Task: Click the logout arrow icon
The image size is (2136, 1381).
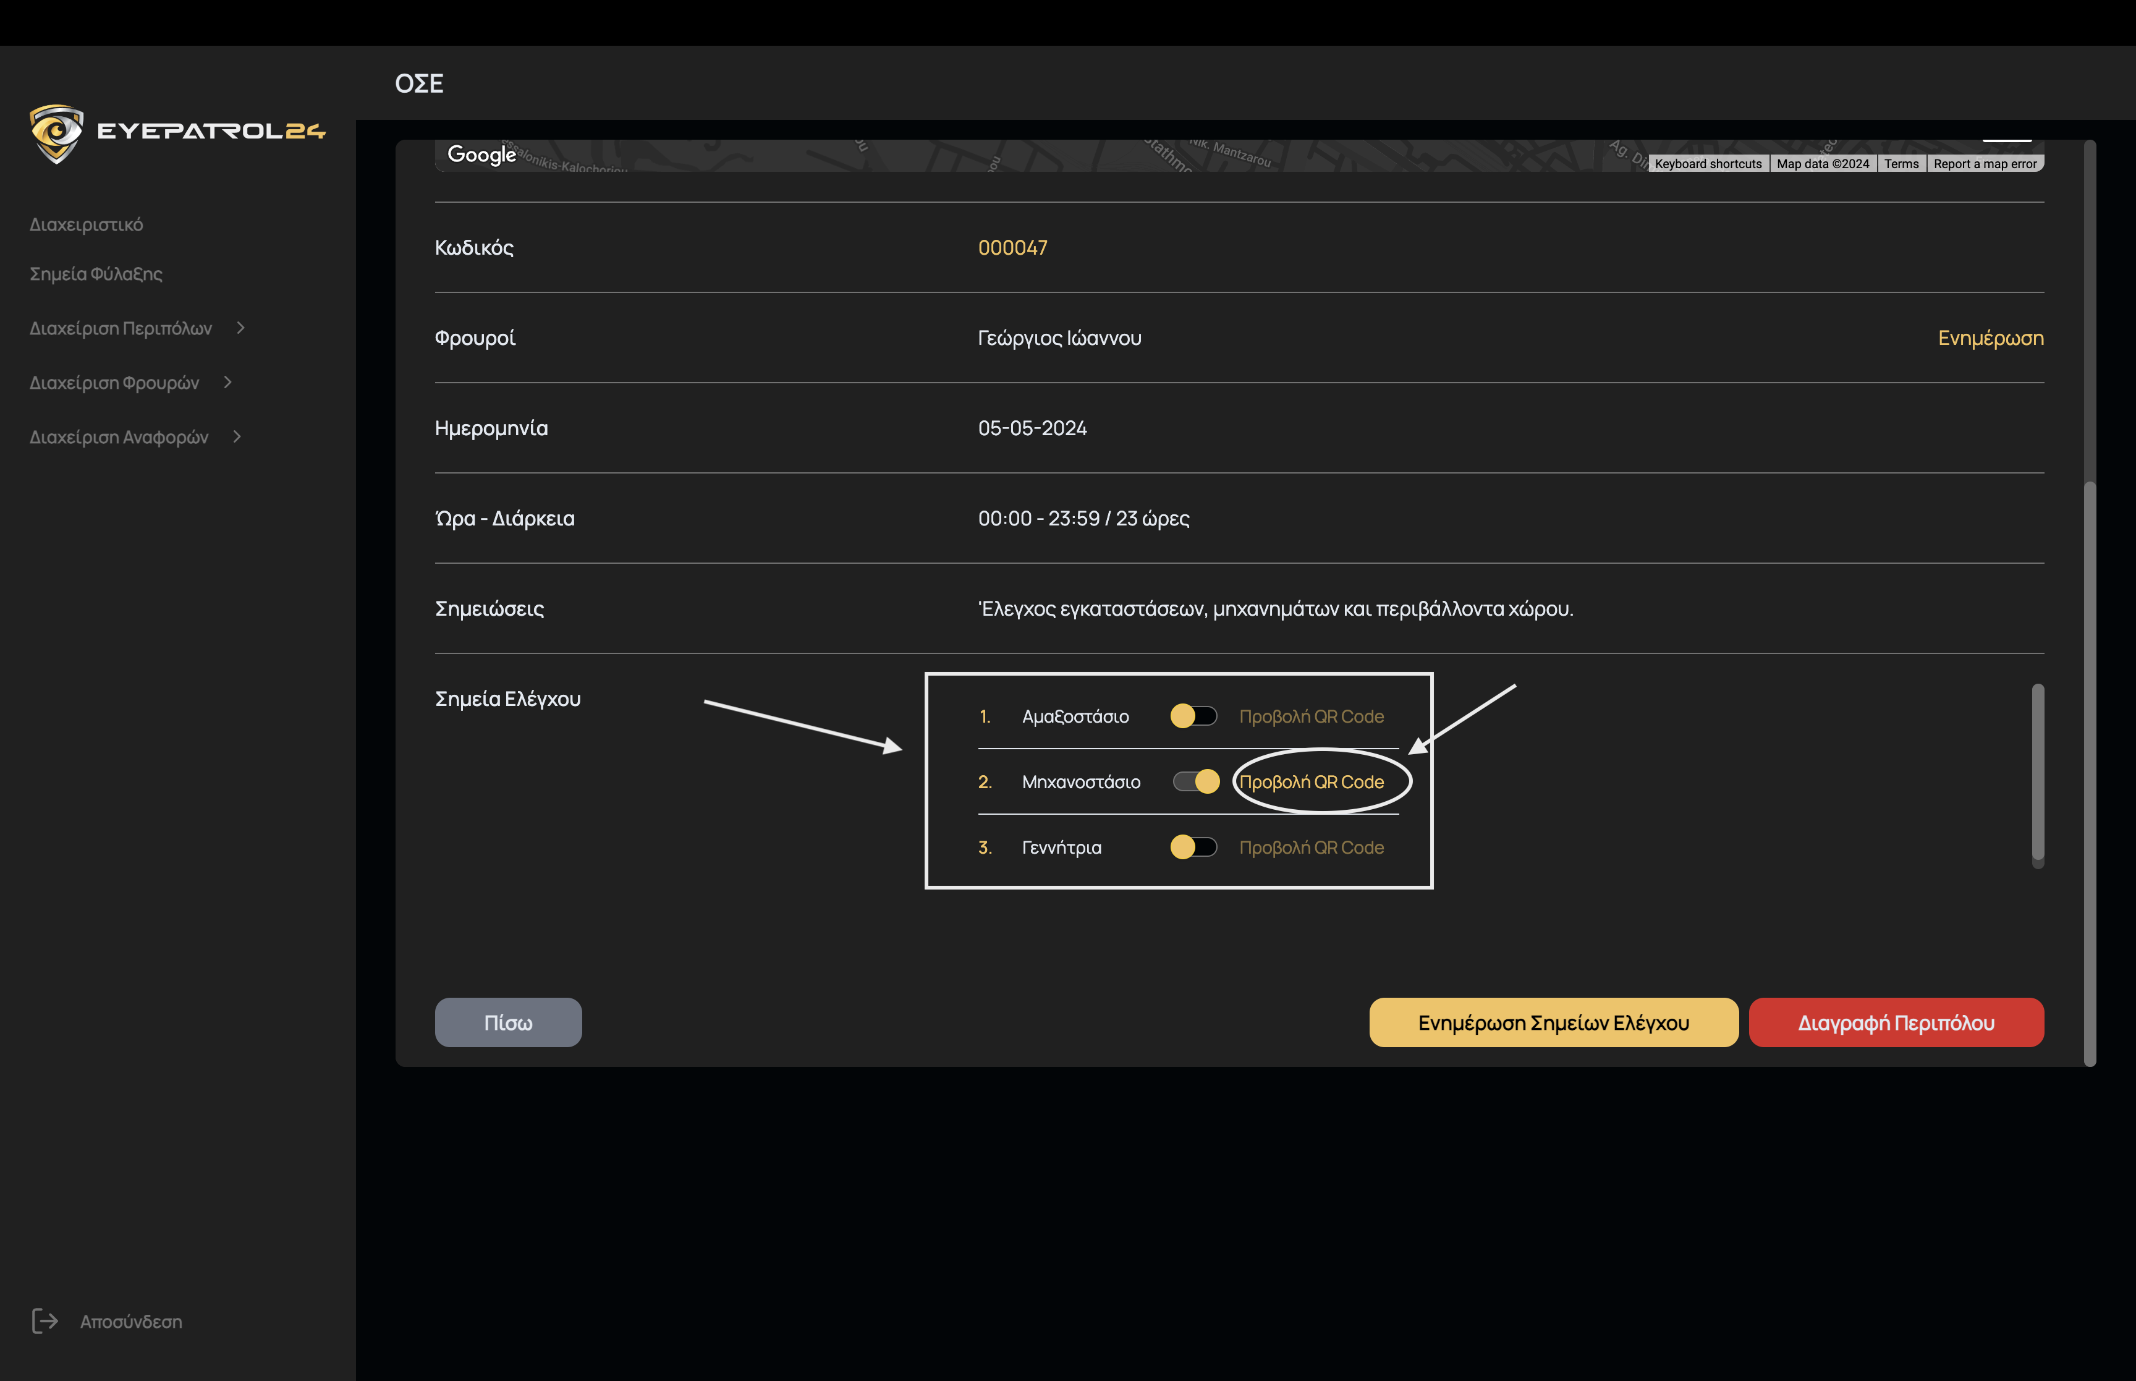Action: pos(45,1320)
